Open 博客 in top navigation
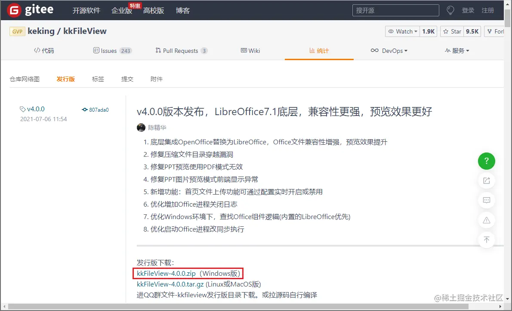This screenshot has height=311, width=512. [x=182, y=10]
